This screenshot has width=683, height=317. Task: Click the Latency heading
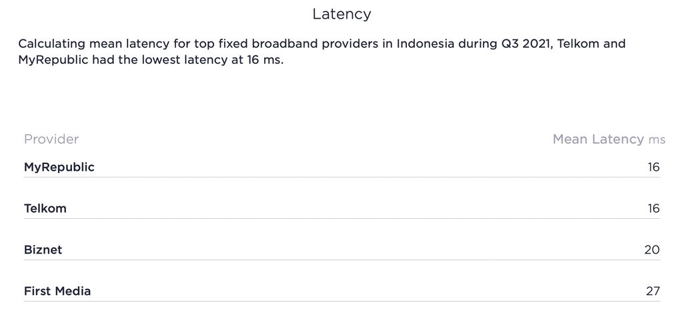click(x=341, y=13)
